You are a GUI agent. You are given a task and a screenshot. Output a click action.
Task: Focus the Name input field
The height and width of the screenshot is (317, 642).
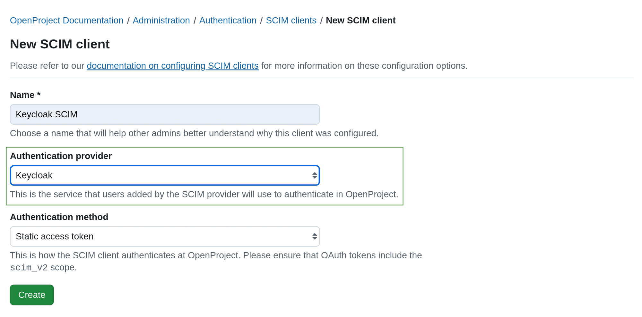[x=164, y=114]
